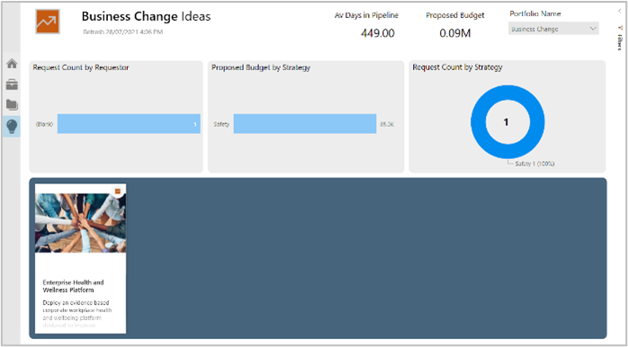
Task: Click the 85.0K bar value label
Action: pos(387,124)
